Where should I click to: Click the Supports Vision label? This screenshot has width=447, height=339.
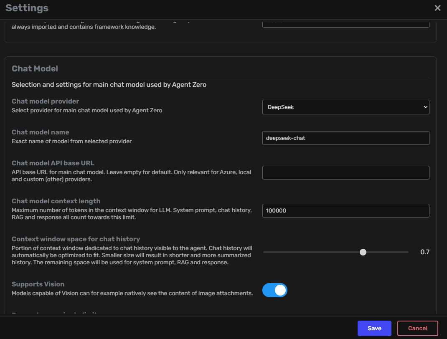tap(38, 284)
